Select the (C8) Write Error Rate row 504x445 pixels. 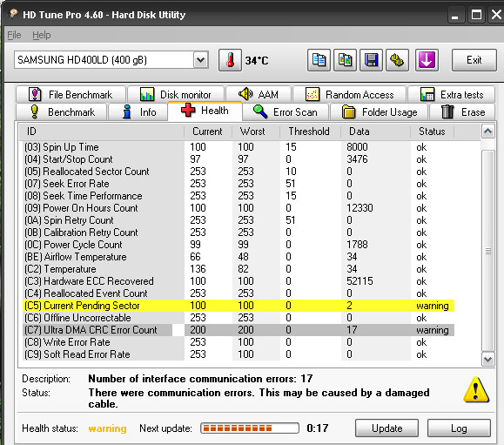tap(239, 342)
